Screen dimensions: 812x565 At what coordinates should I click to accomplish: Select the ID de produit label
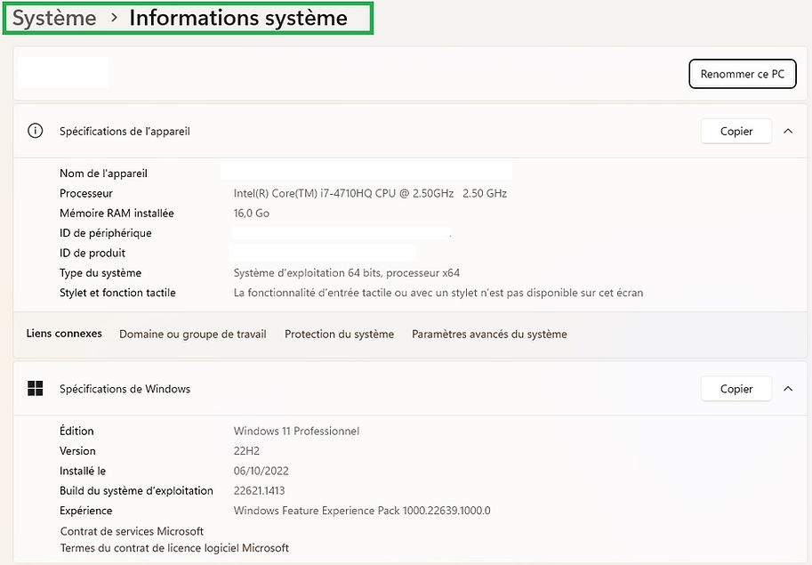click(92, 254)
